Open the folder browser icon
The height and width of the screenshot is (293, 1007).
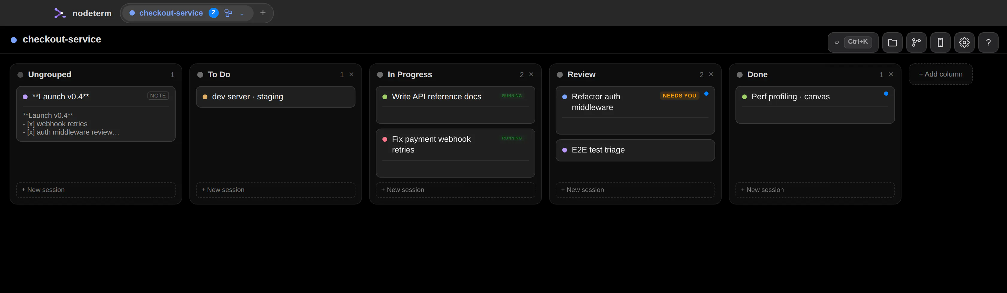[893, 42]
